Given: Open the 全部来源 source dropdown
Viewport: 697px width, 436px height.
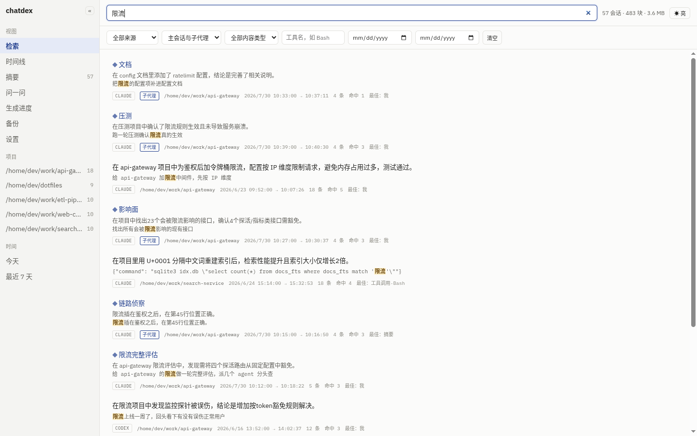Looking at the screenshot, I should tap(133, 38).
